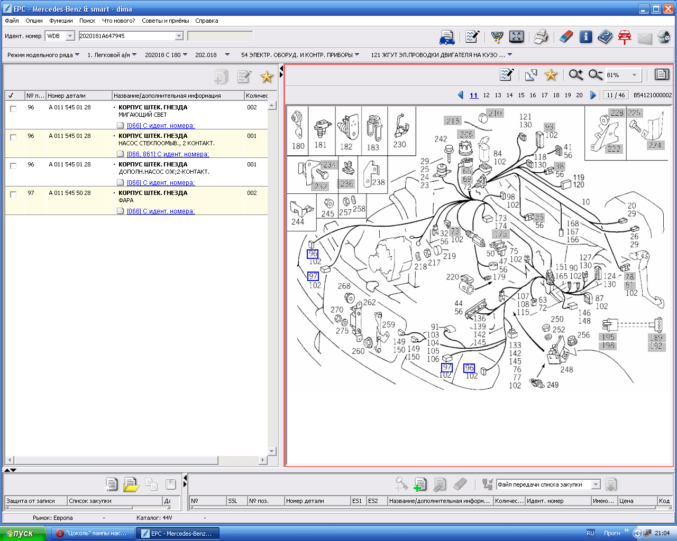The width and height of the screenshot is (677, 541).
Task: Click the 180 part thumbnail
Action: [298, 130]
